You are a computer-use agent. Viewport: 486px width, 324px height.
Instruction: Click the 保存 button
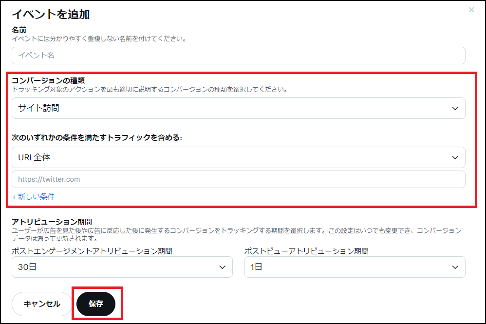pyautogui.click(x=96, y=304)
